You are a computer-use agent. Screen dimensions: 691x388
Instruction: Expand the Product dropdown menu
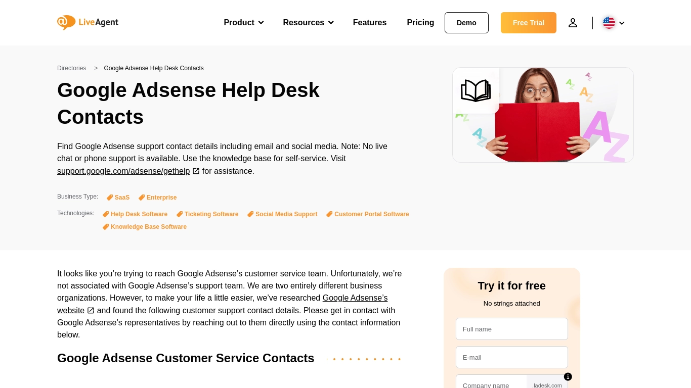pos(243,23)
